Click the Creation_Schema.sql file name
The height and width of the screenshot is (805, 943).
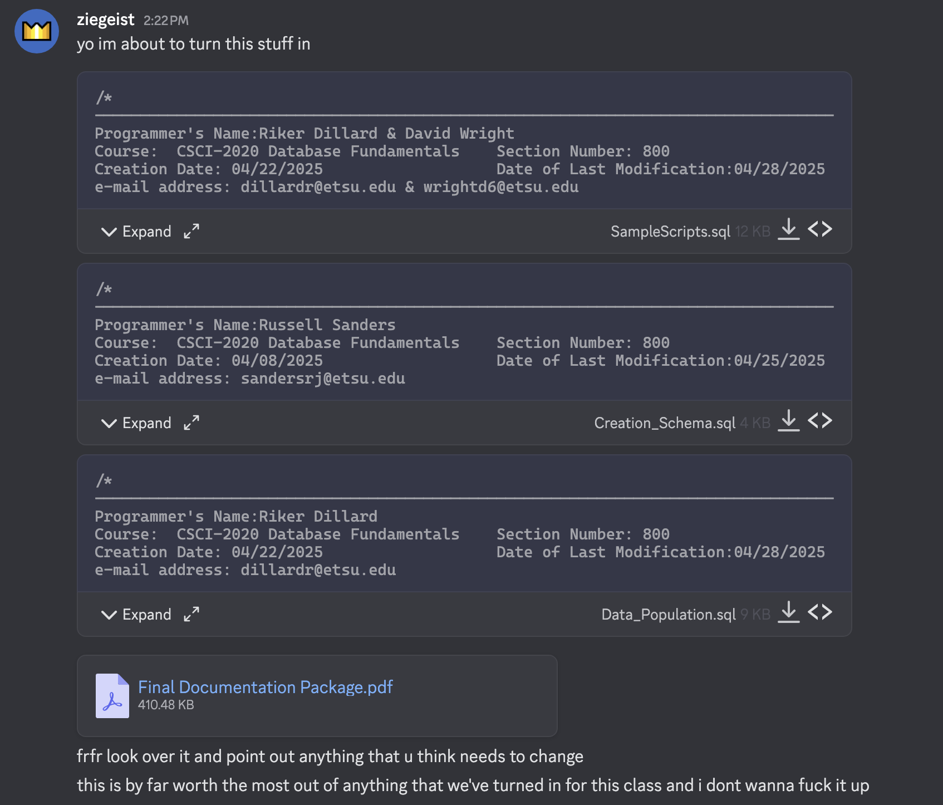665,423
